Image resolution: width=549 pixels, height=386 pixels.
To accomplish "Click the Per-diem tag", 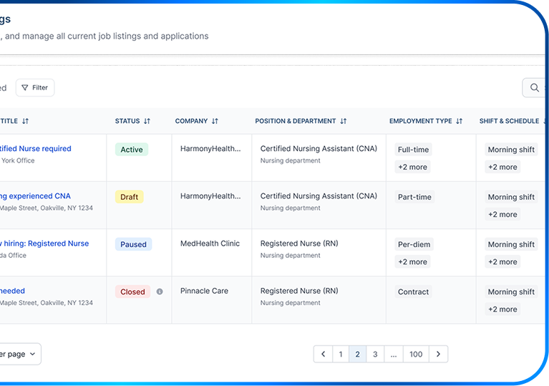I will [x=414, y=244].
